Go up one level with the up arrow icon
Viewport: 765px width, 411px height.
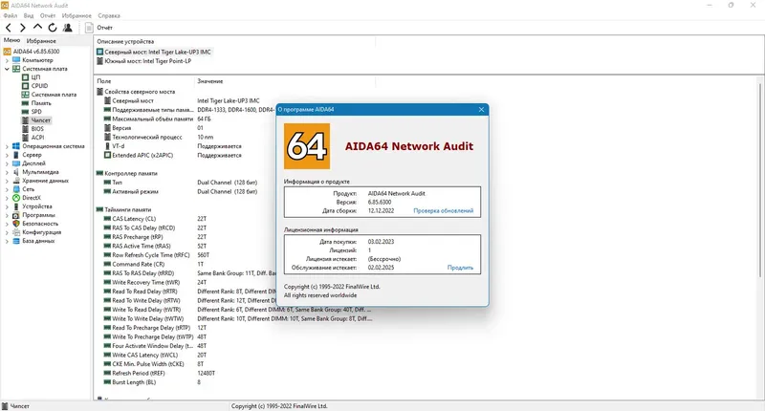37,28
